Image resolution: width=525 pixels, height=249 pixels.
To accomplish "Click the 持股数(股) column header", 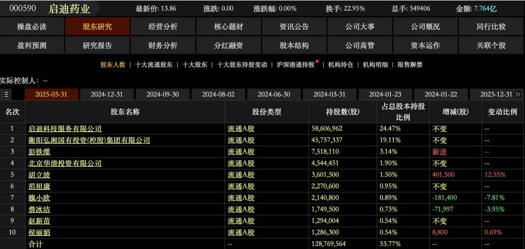I will (x=342, y=112).
